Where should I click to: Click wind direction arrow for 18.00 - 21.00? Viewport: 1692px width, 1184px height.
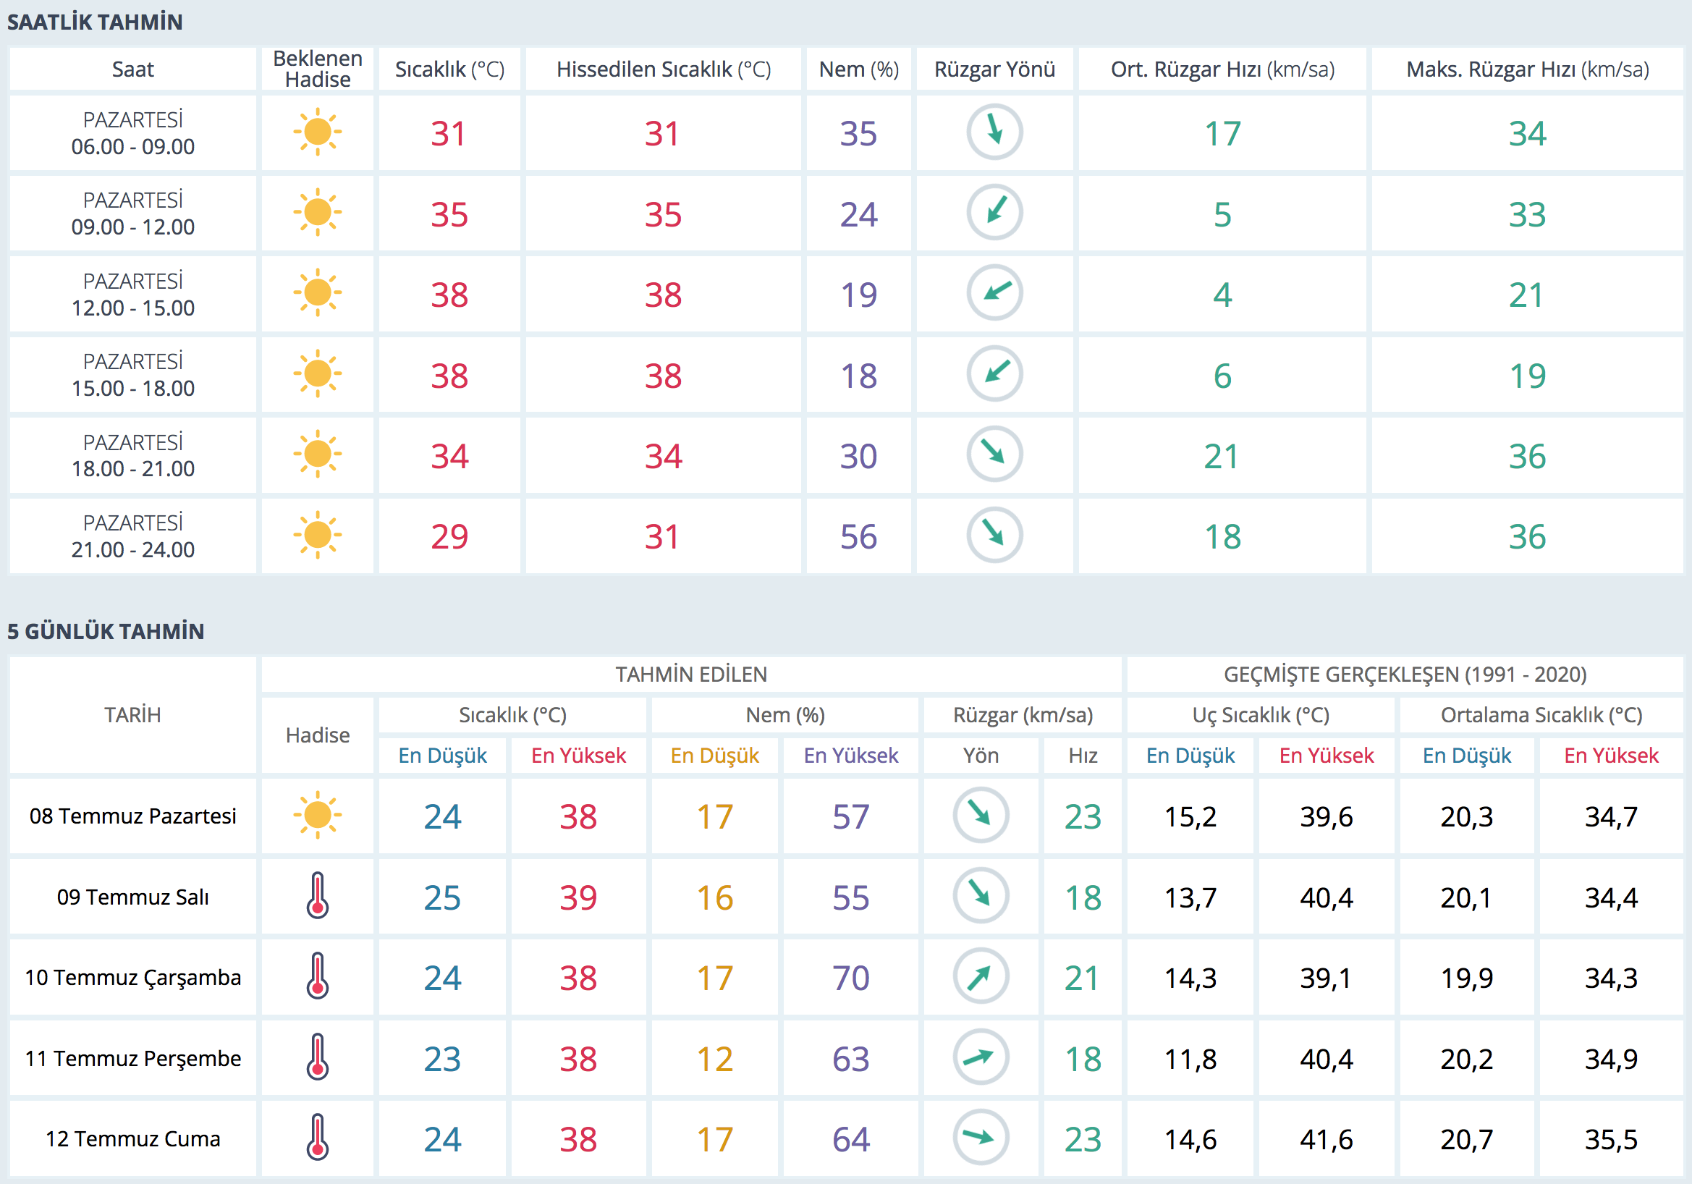994,454
